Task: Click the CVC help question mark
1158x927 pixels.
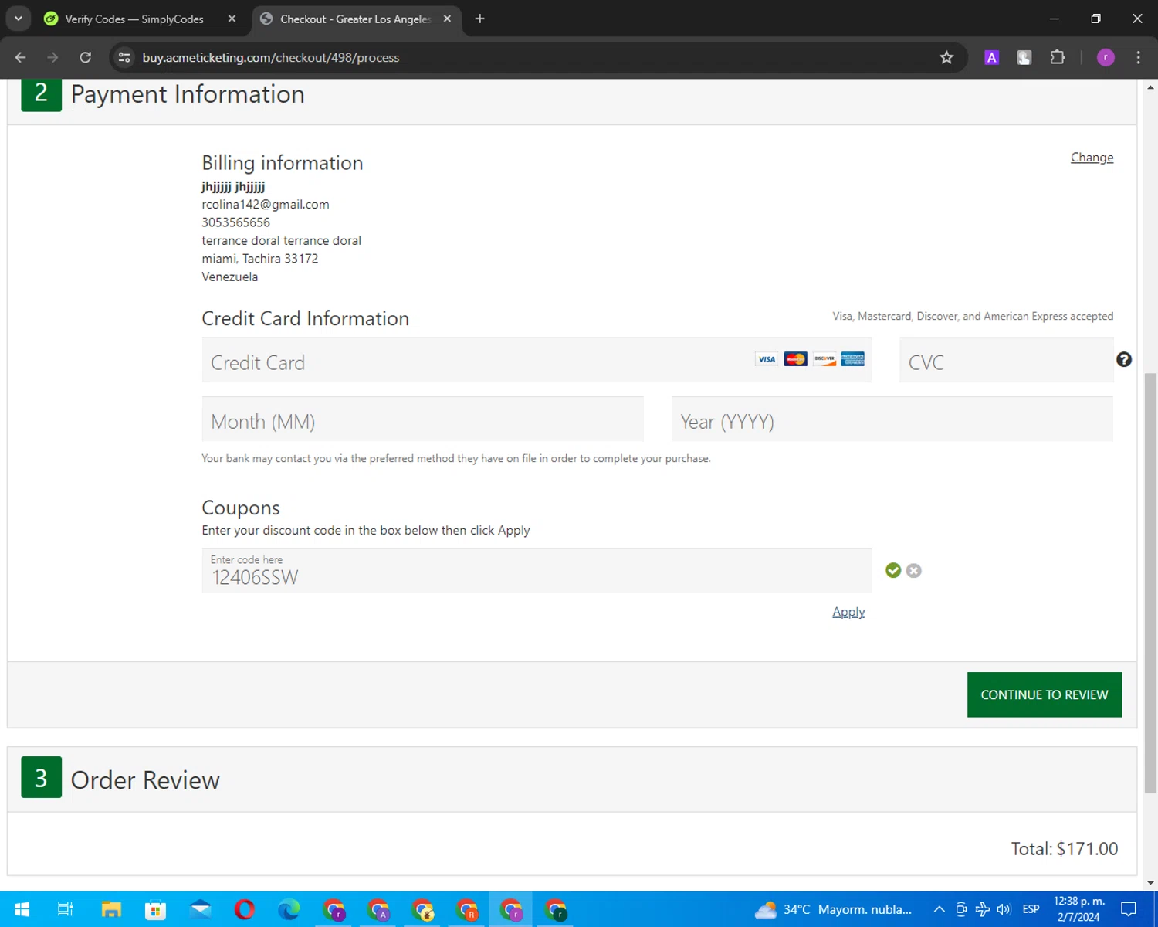Action: tap(1124, 359)
